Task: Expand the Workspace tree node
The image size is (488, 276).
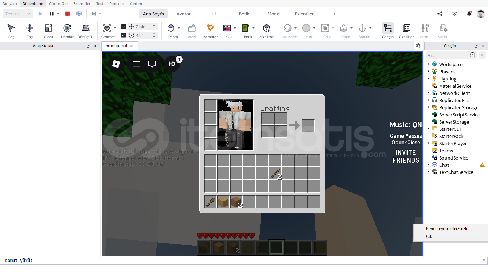Action: (x=428, y=64)
